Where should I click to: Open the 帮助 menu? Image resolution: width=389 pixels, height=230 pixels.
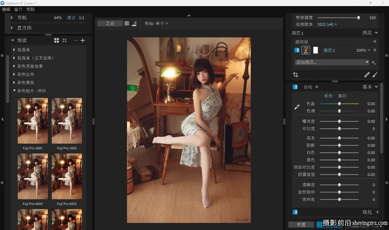point(30,9)
